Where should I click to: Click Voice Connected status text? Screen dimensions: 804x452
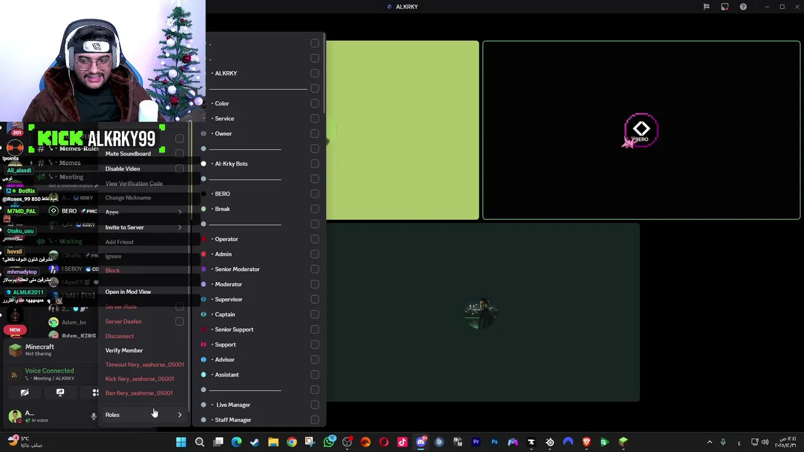[x=49, y=371]
